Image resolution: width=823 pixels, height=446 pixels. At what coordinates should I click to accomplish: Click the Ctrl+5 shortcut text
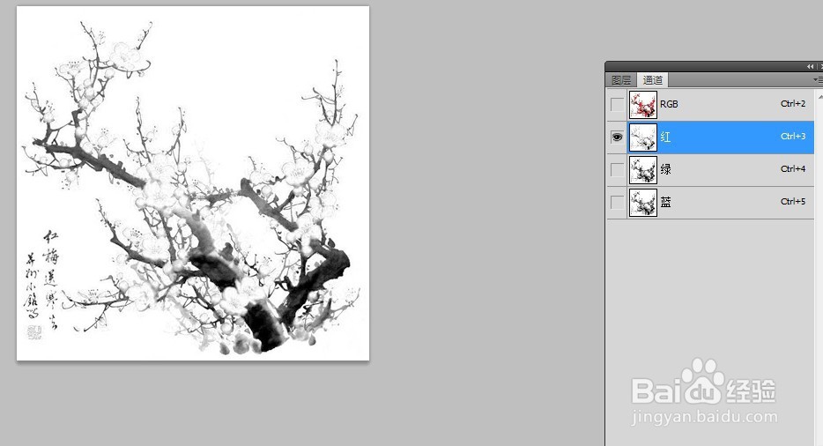point(792,201)
